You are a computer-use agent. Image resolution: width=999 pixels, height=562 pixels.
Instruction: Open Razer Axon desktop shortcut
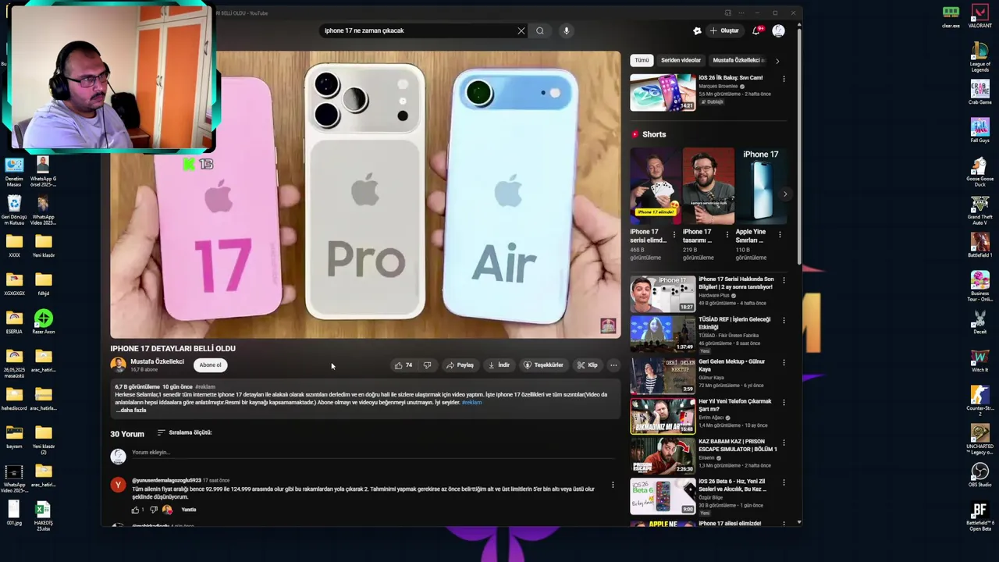tap(44, 322)
